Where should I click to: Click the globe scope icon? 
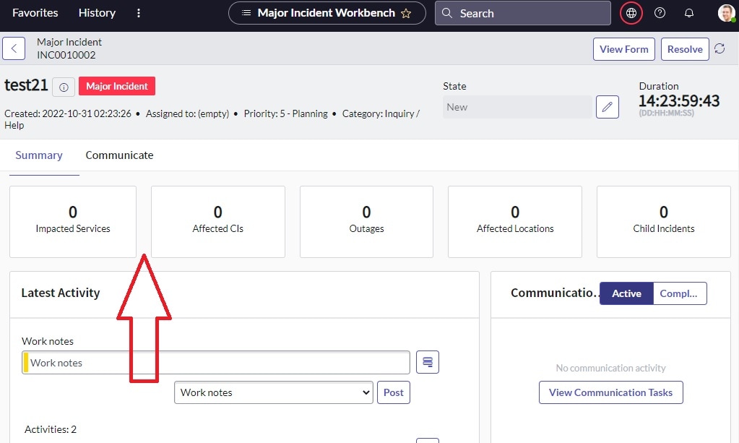pos(631,13)
